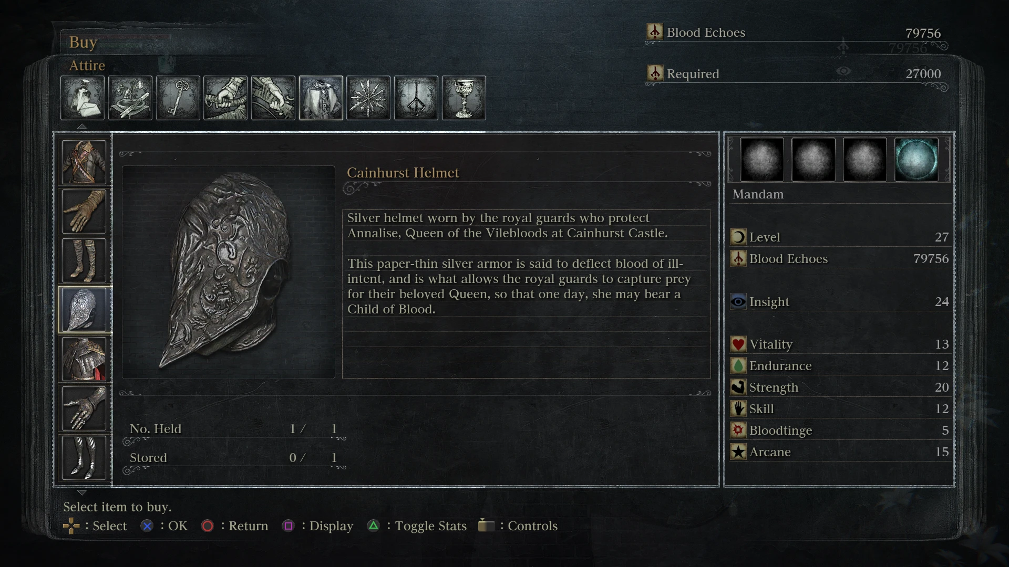Pick the Cainhurst Gauntlets list item

tap(84, 408)
